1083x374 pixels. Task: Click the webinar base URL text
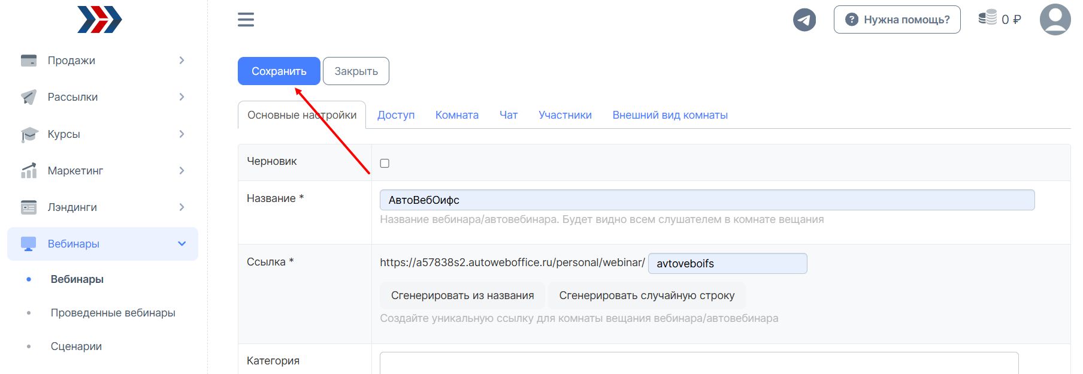(512, 263)
